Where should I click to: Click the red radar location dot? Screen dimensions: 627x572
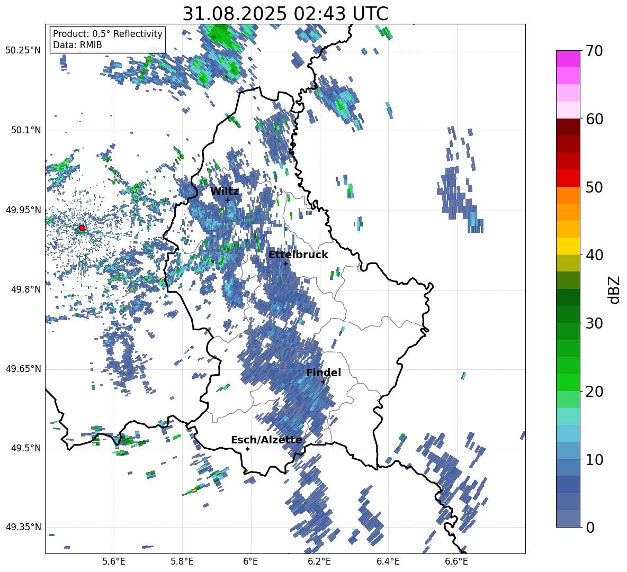point(82,228)
